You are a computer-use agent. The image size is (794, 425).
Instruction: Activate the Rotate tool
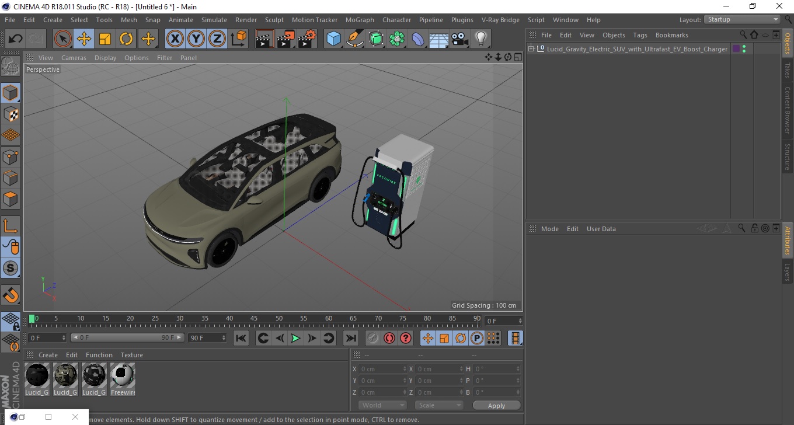click(x=126, y=39)
